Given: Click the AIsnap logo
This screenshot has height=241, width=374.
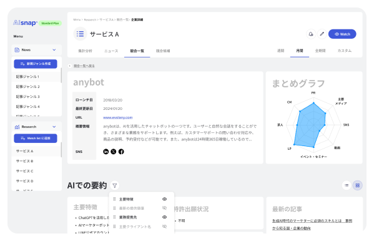Looking at the screenshot, I should click(x=25, y=23).
